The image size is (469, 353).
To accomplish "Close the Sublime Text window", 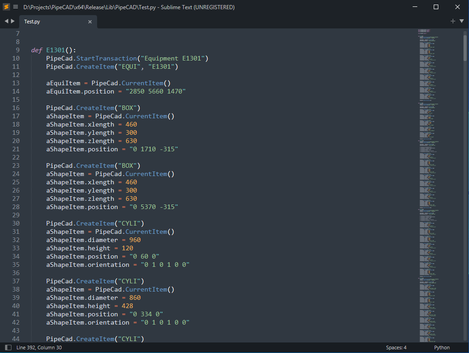I will coord(458,7).
